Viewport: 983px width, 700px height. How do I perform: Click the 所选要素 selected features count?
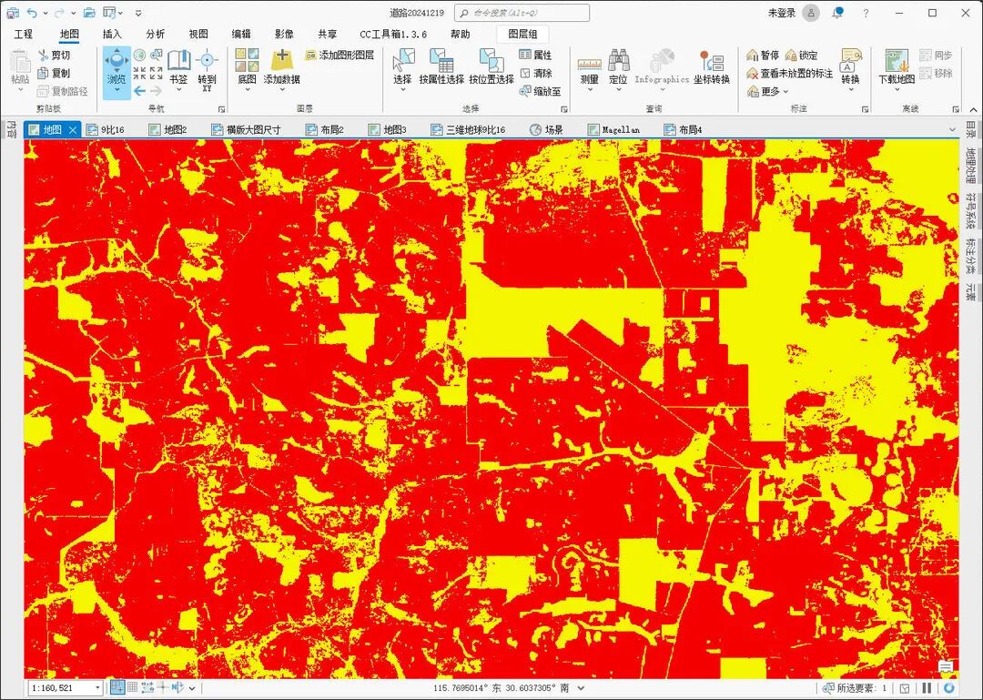856,688
